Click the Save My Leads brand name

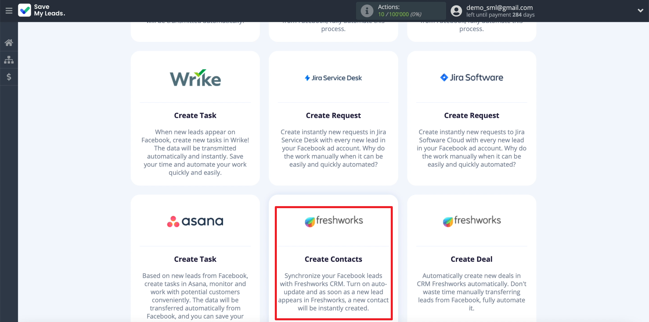pyautogui.click(x=49, y=10)
